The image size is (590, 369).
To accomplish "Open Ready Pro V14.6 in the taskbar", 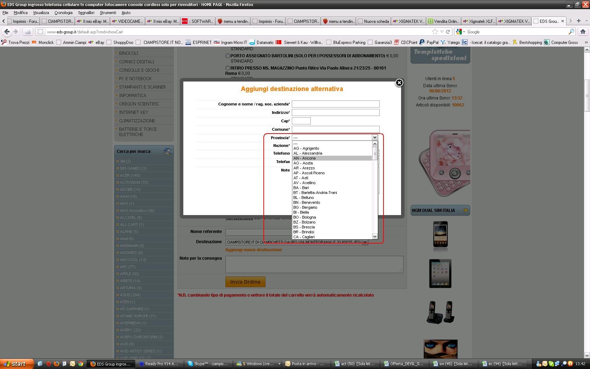I will 159,364.
